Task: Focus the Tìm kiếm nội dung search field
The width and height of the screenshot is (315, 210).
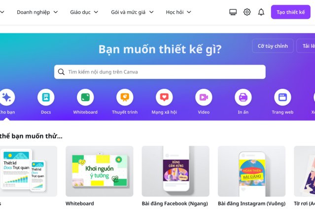Action: point(160,72)
